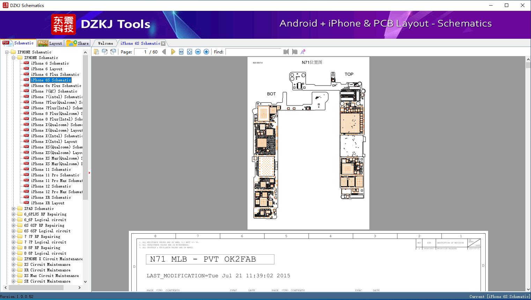Switch to the Schematic tab

tap(18, 43)
